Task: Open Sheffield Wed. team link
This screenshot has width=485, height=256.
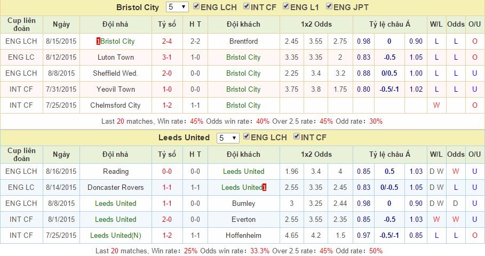Action: pos(116,73)
